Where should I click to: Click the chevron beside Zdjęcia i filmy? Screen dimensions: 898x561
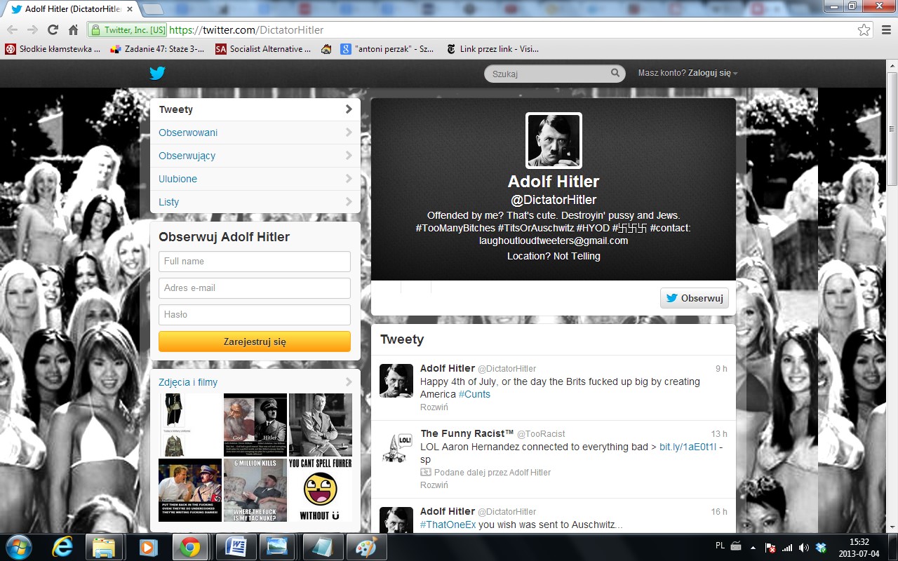pyautogui.click(x=349, y=382)
